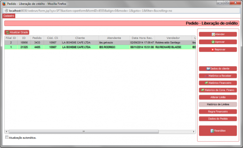Click the scrollbar right arrow

tap(194, 132)
